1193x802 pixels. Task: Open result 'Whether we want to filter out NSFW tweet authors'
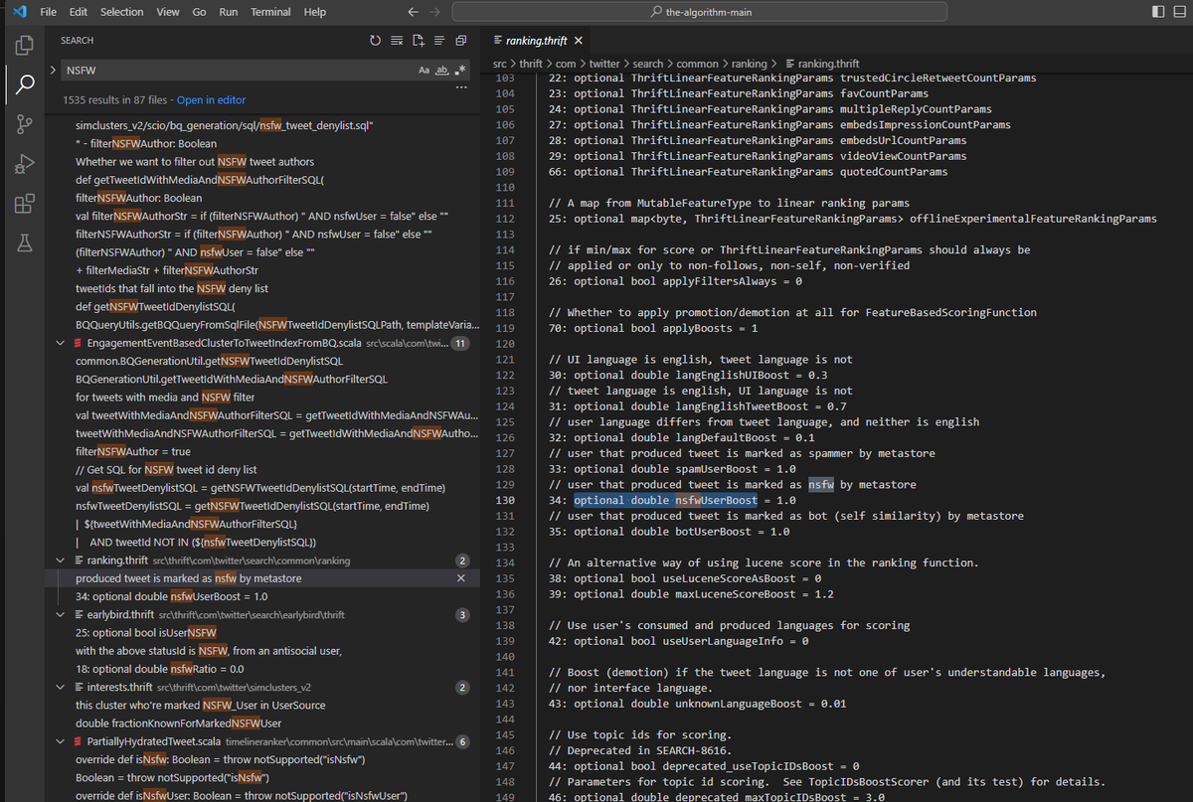(195, 161)
